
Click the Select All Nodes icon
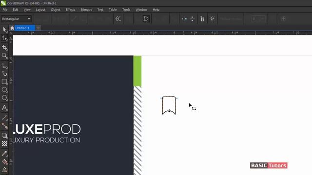pyautogui.click(x=213, y=19)
